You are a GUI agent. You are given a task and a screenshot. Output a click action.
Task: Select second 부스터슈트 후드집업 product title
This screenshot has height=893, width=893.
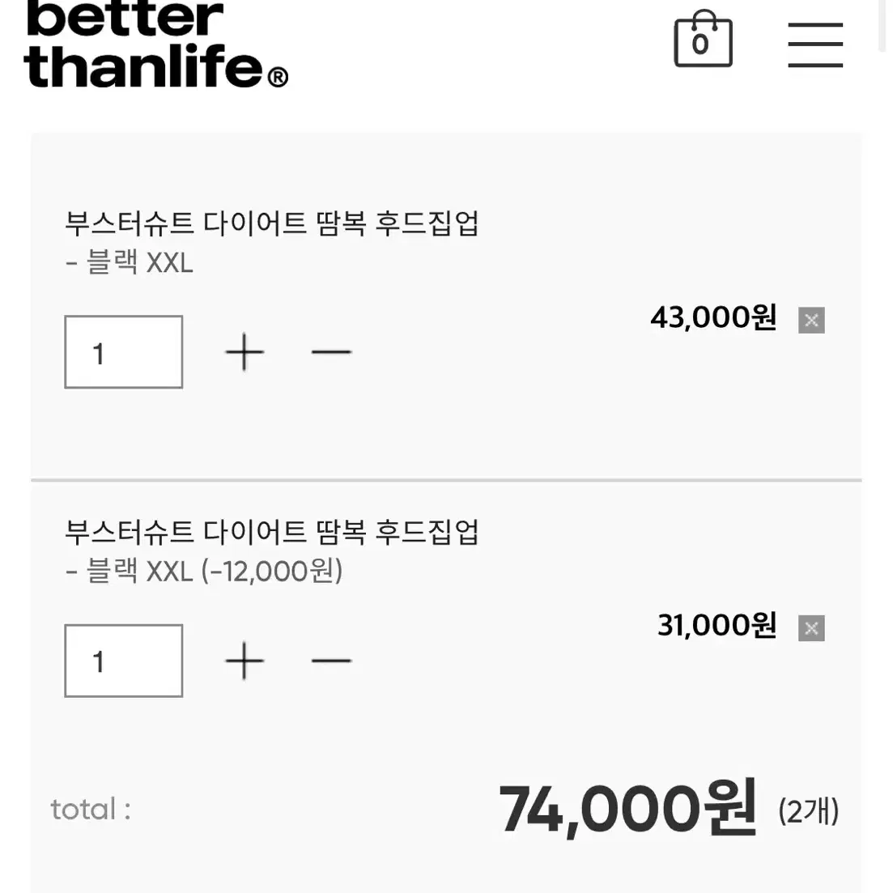point(272,532)
